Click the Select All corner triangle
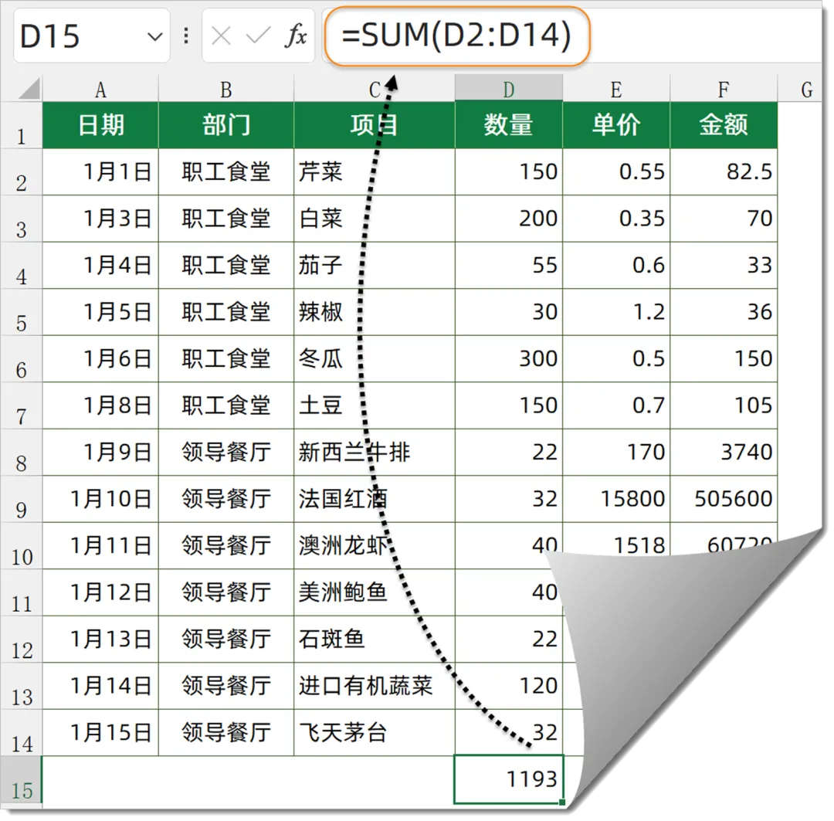834x821 pixels. click(29, 90)
